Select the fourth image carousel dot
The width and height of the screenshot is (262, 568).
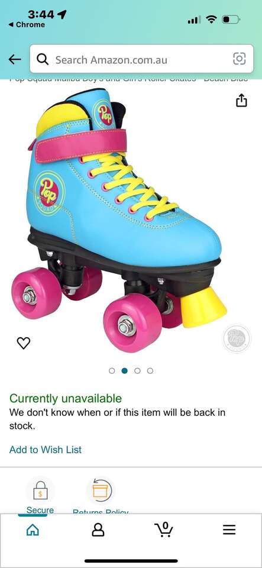(150, 370)
